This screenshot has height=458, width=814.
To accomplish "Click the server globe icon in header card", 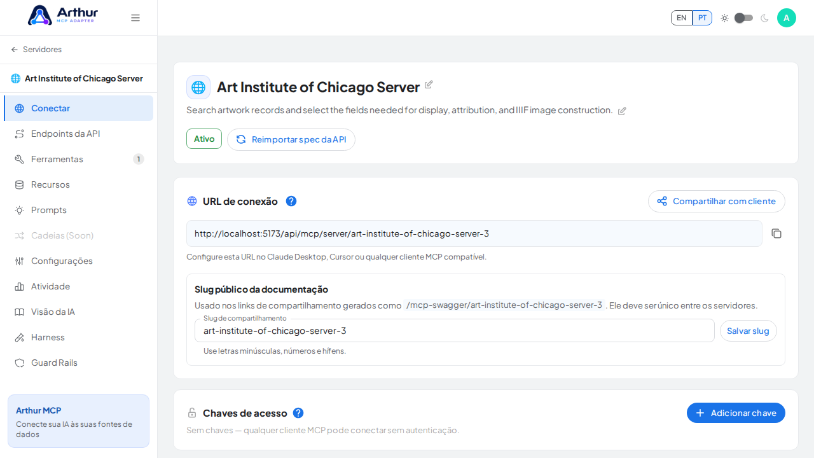I will click(198, 87).
